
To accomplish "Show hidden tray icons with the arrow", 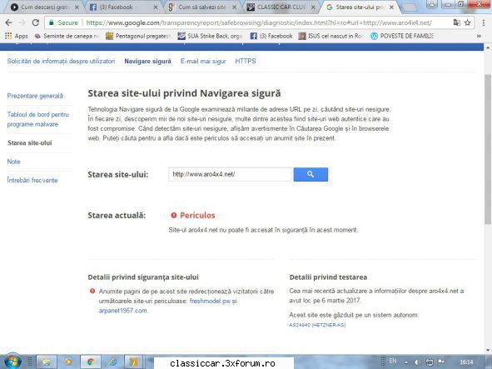I will tap(406, 362).
